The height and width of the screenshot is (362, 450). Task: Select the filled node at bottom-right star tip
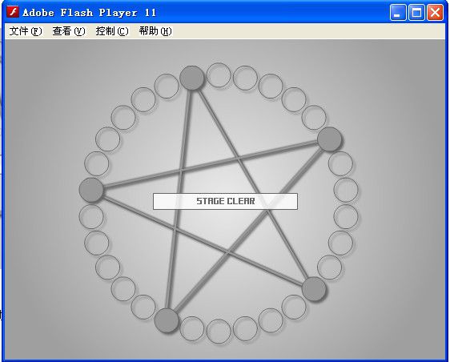[x=314, y=289]
